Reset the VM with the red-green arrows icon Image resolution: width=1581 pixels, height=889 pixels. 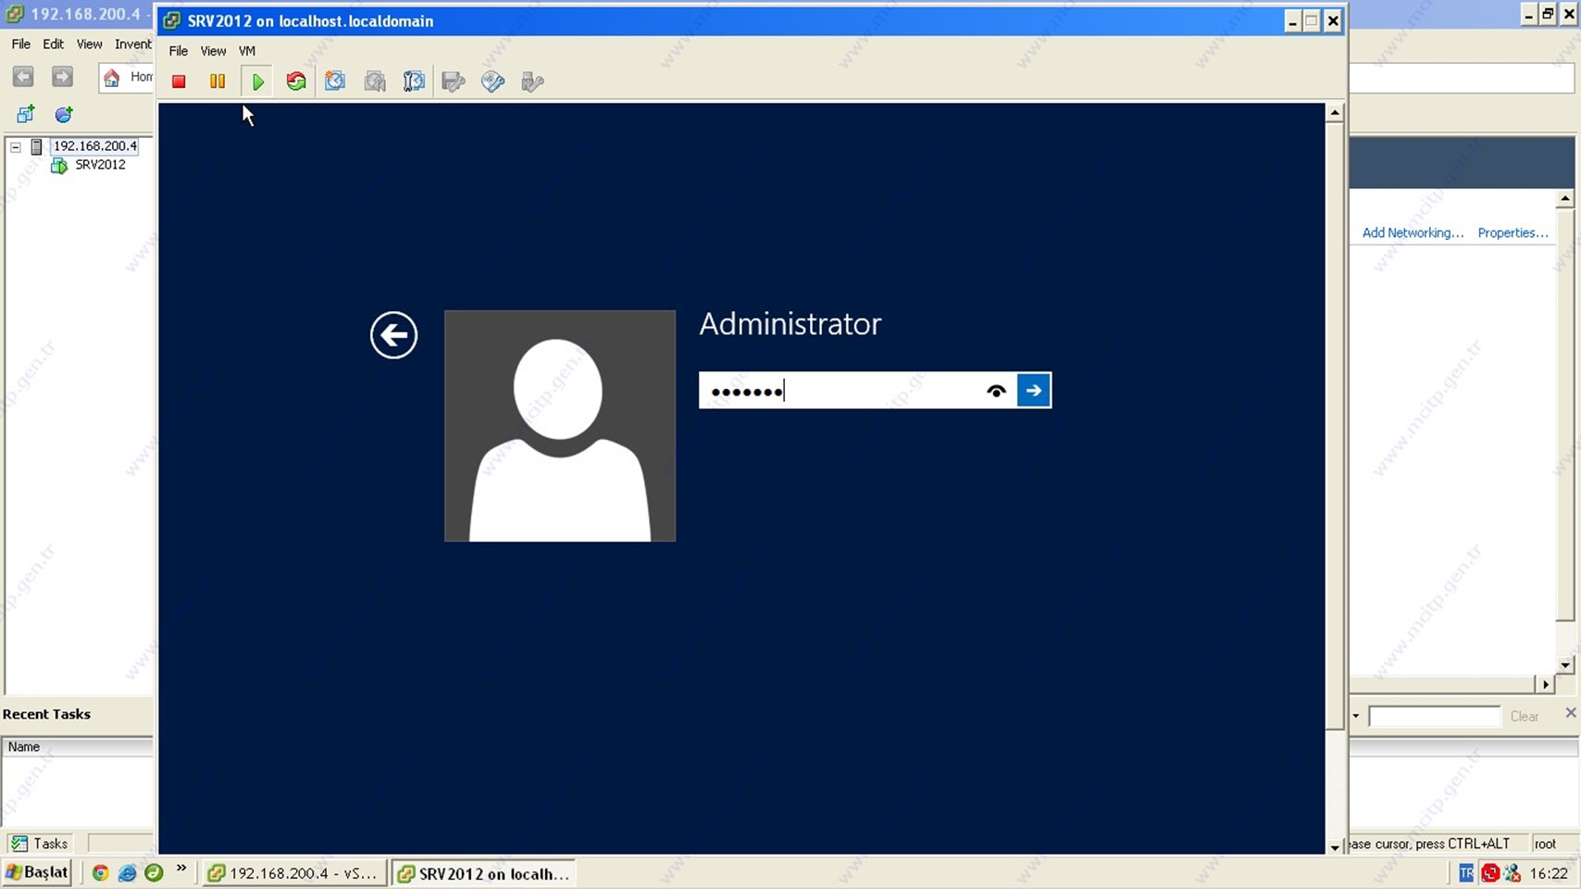click(296, 81)
